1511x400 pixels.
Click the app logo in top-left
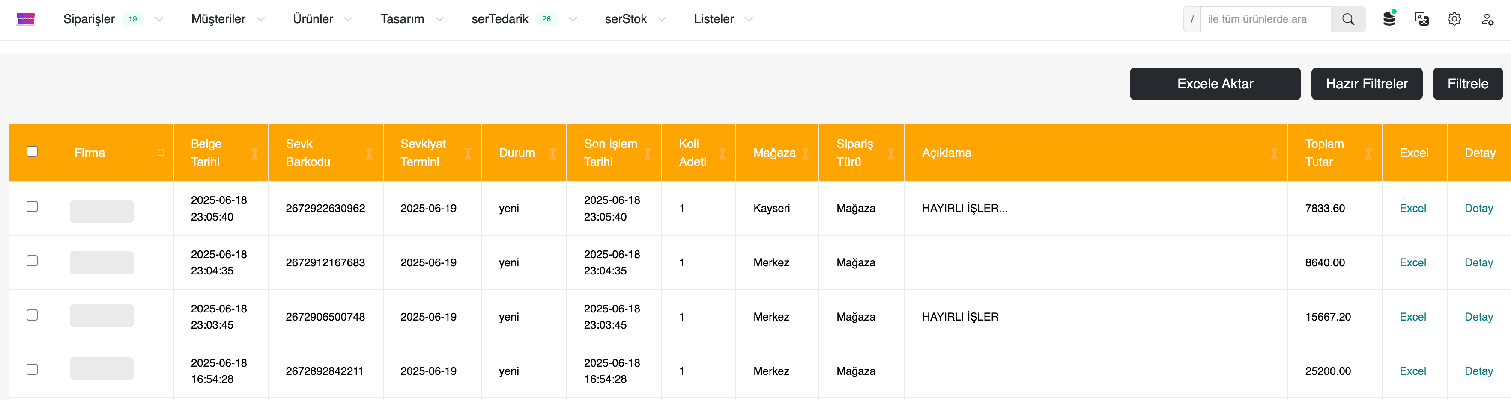25,19
